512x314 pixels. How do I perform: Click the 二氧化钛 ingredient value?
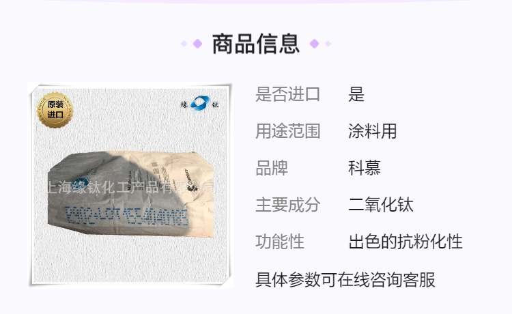point(381,205)
